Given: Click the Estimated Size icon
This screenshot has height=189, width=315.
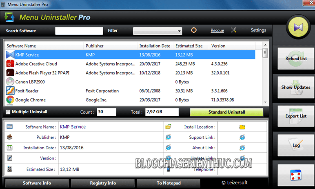Looking at the screenshot, I should point(10,169).
